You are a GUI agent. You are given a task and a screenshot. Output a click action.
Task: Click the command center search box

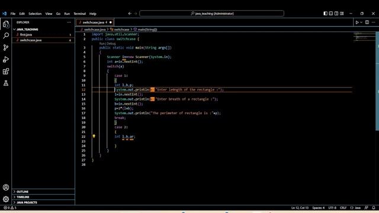pyautogui.click(x=212, y=14)
